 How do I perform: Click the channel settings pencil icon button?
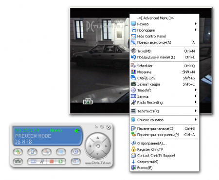click(x=33, y=152)
